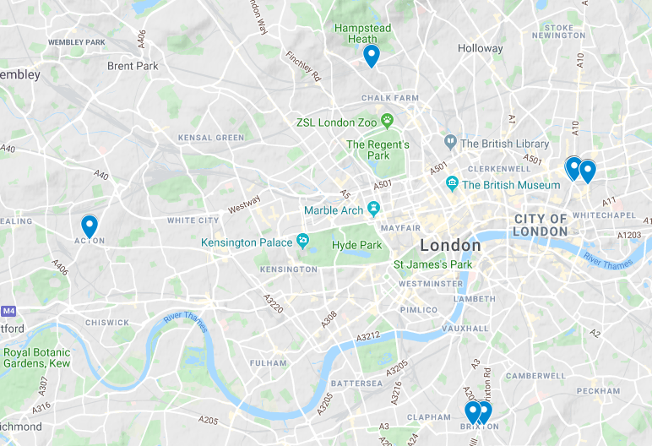Select the Holloway neighbourhood label
Viewport: 652px width, 446px height.
click(x=481, y=48)
